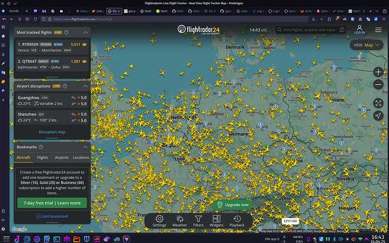
Task: Open the map Settings gear in bottom toolbar
Action: (x=160, y=221)
